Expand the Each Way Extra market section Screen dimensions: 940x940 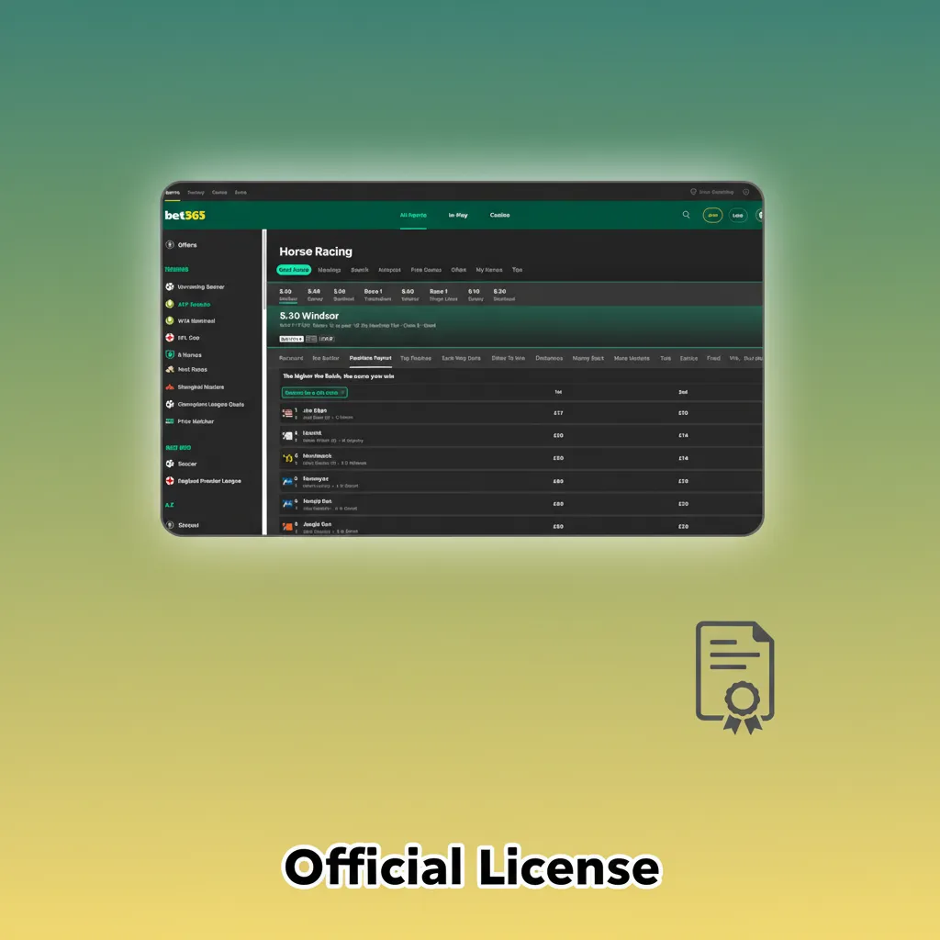pos(462,358)
